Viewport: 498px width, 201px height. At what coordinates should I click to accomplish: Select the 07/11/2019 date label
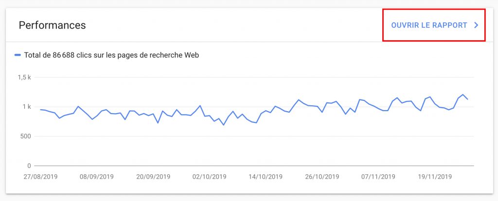click(x=379, y=177)
